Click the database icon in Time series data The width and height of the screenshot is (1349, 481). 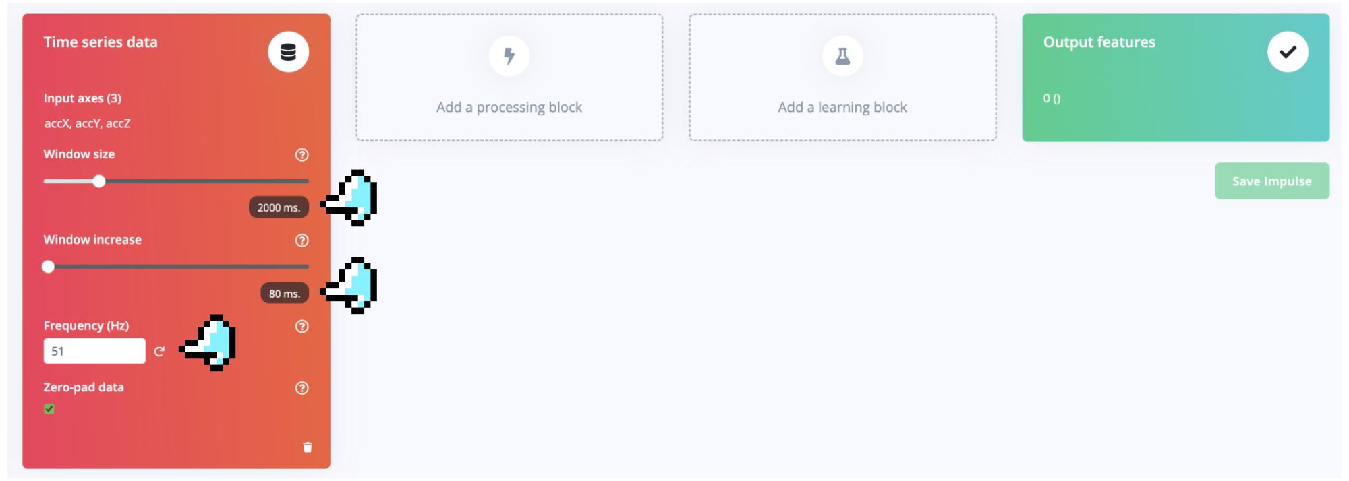pos(289,52)
